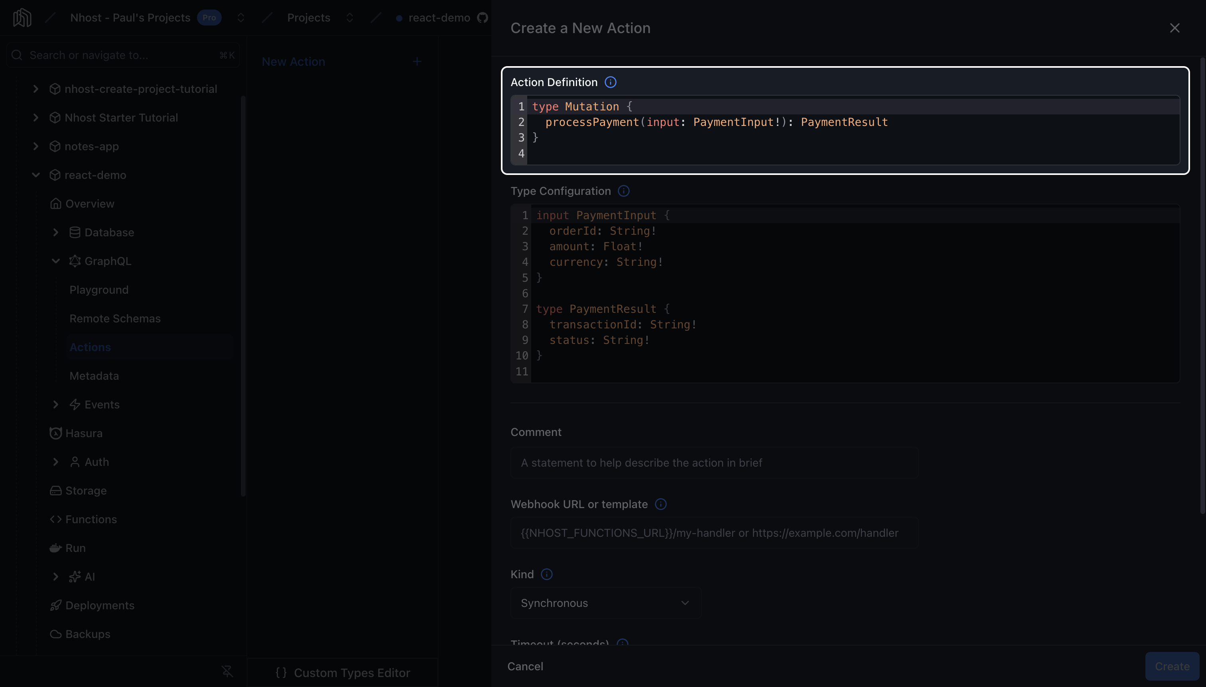Click the Backups cloud icon
The height and width of the screenshot is (687, 1206).
pyautogui.click(x=55, y=634)
